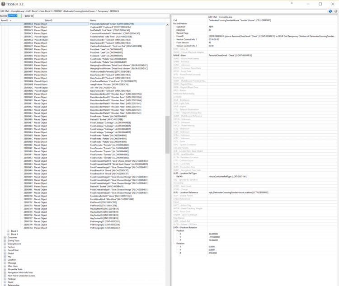Expand the Faction group node
Screen dimensions: 339x286
pos(5,247)
